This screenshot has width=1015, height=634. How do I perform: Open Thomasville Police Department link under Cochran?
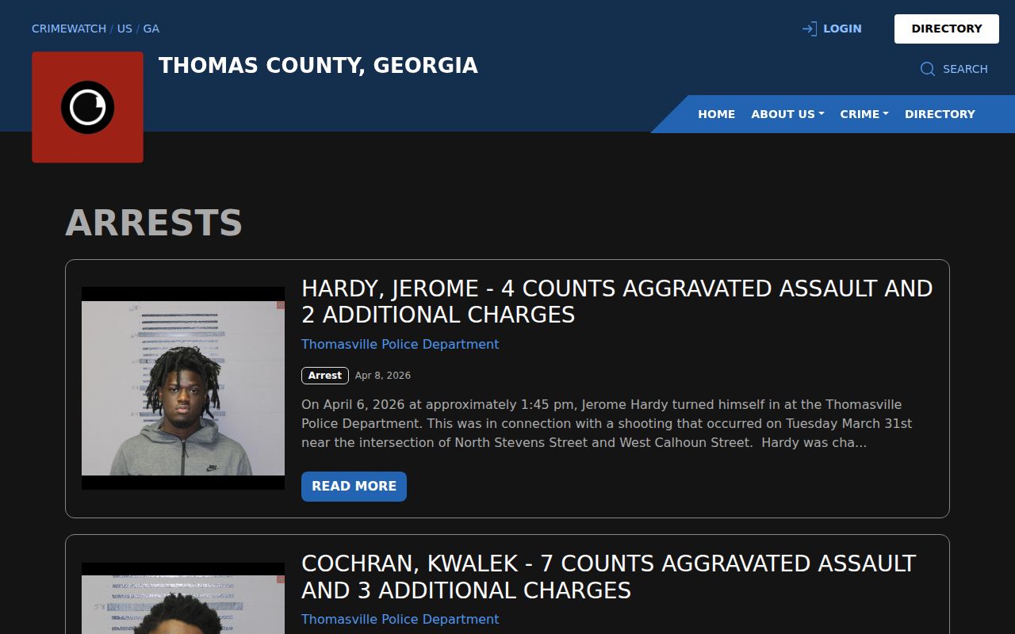pyautogui.click(x=400, y=619)
